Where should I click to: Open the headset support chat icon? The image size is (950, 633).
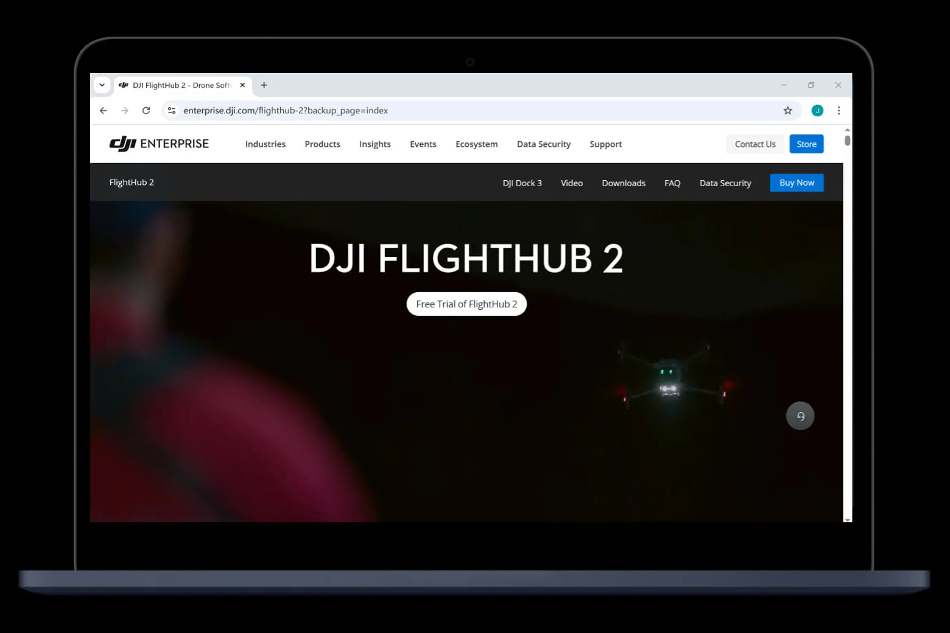tap(800, 416)
